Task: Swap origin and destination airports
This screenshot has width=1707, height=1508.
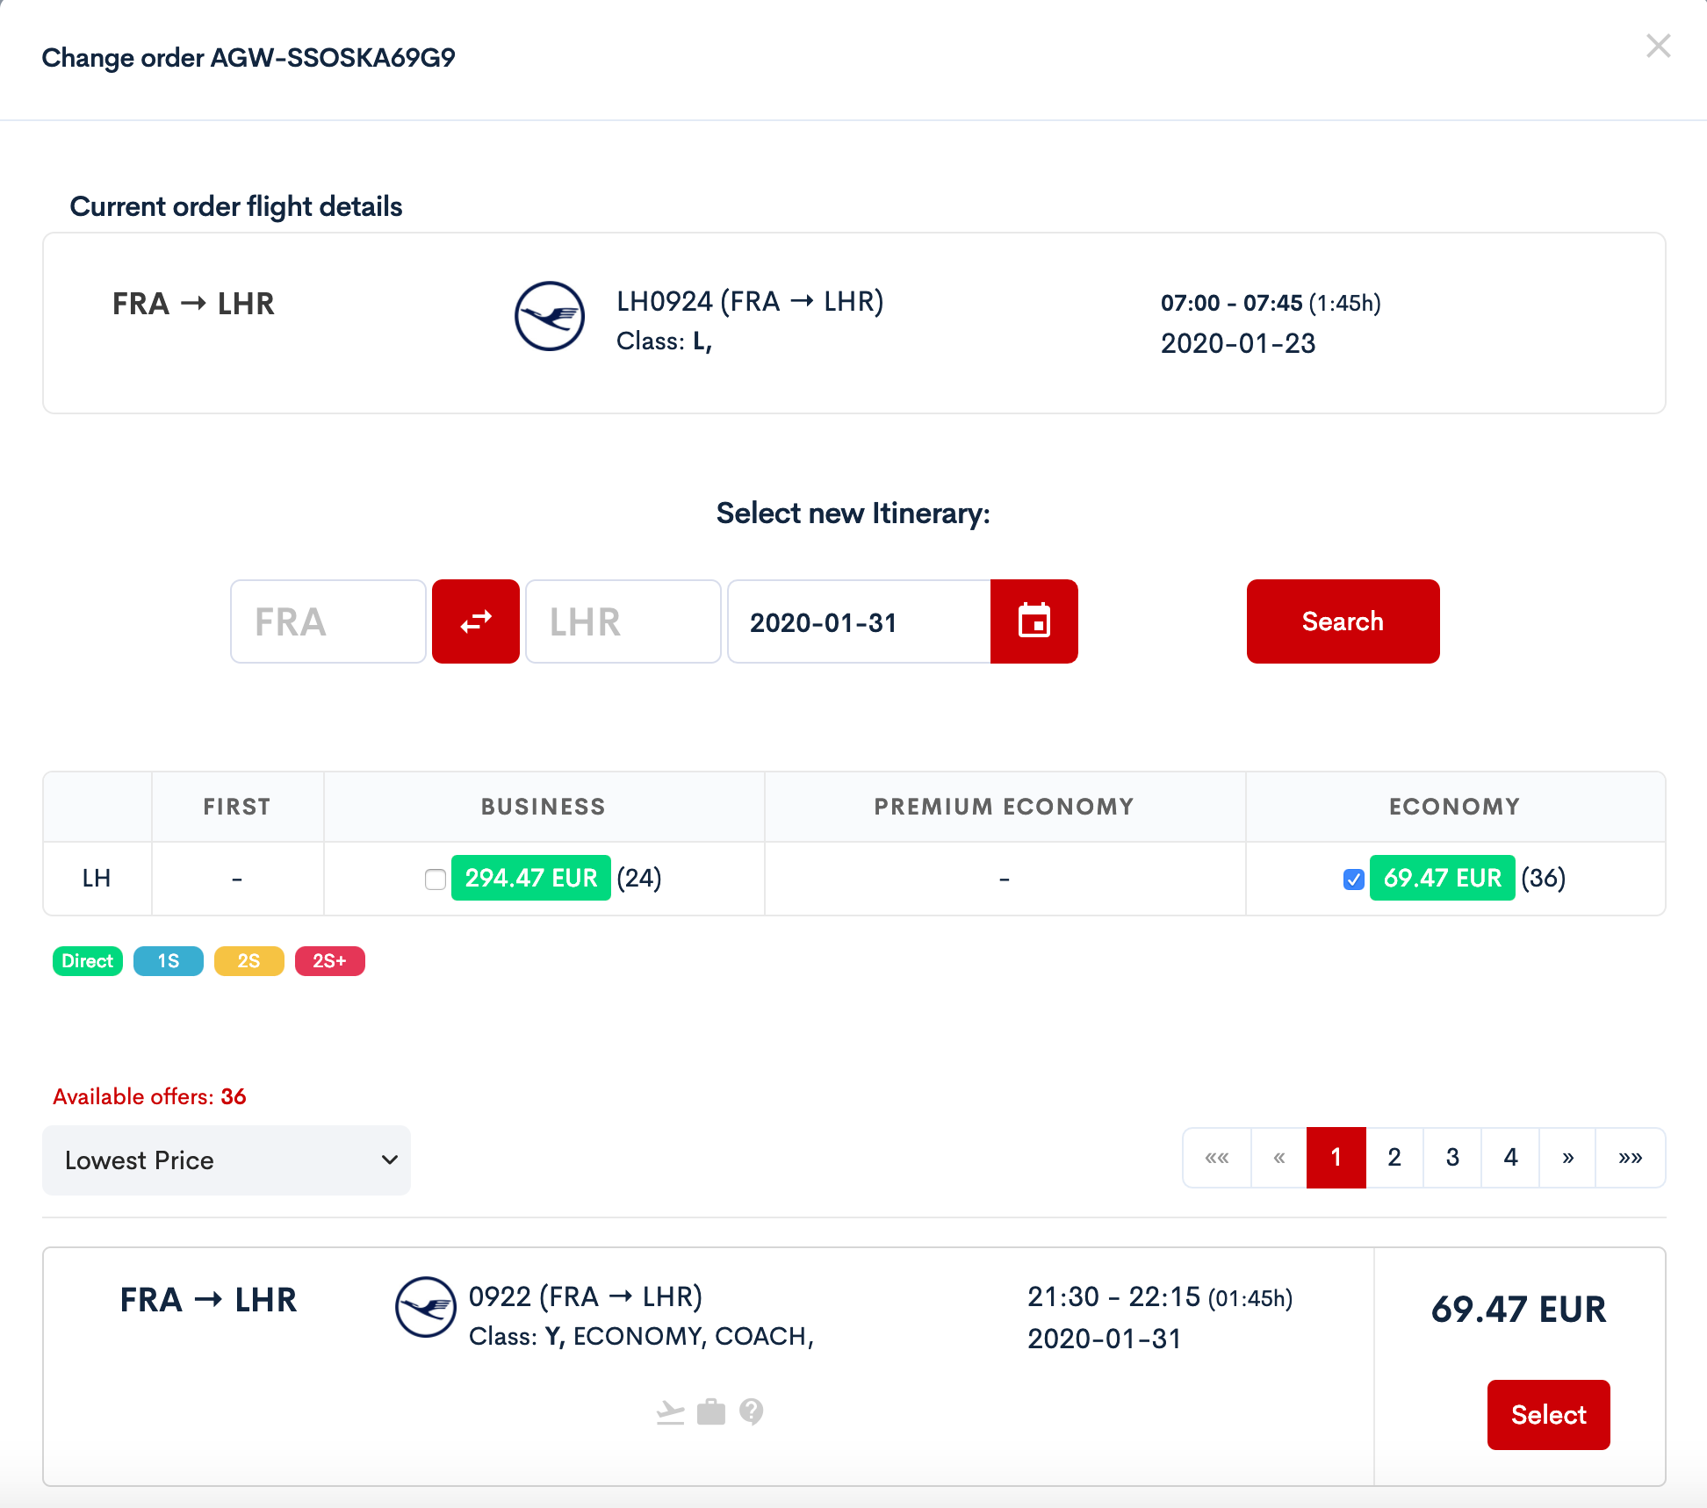Action: click(476, 621)
